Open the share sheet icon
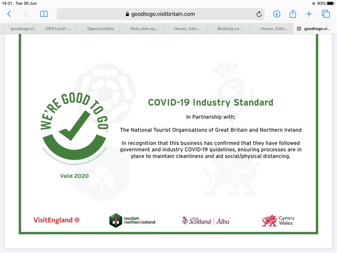 (293, 14)
